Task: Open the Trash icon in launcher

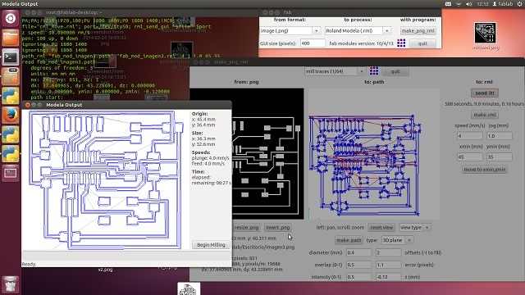Action: pyautogui.click(x=11, y=284)
